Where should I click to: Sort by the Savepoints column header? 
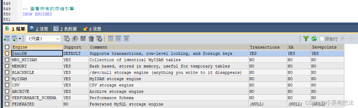coord(328,47)
